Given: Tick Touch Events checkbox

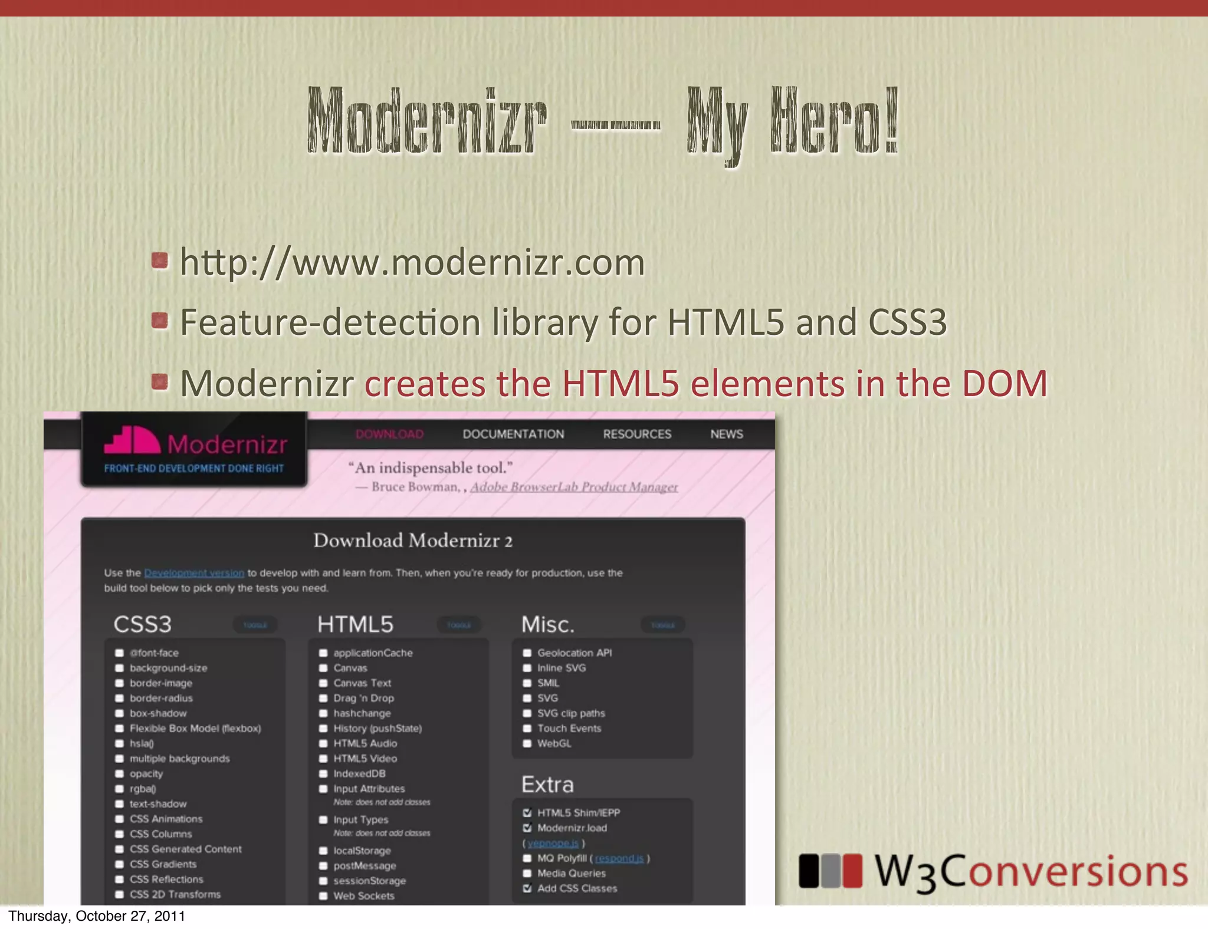Looking at the screenshot, I should click(x=527, y=729).
